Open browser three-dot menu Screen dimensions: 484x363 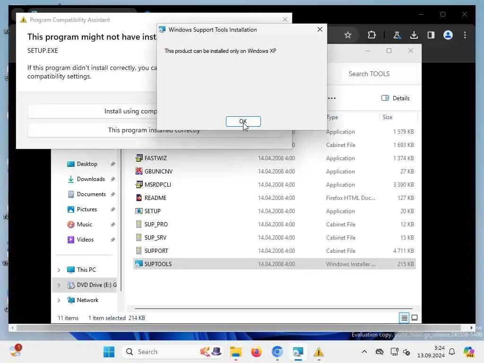pyautogui.click(x=465, y=35)
